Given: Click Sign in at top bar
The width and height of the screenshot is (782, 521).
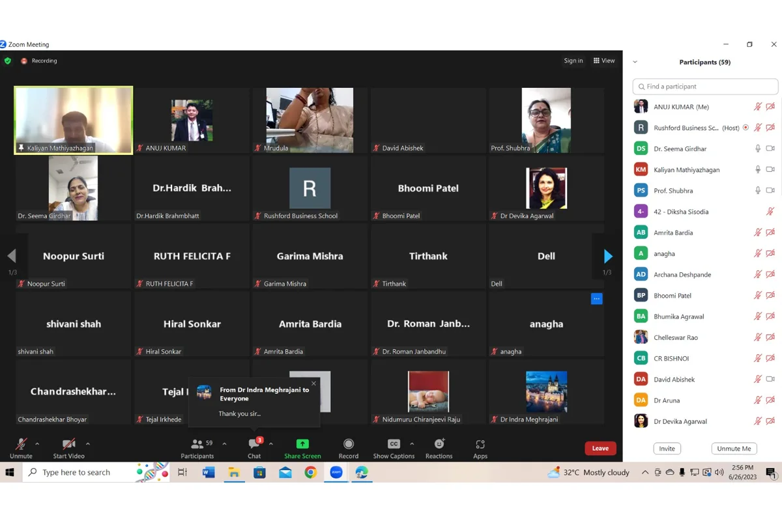Looking at the screenshot, I should coord(573,61).
